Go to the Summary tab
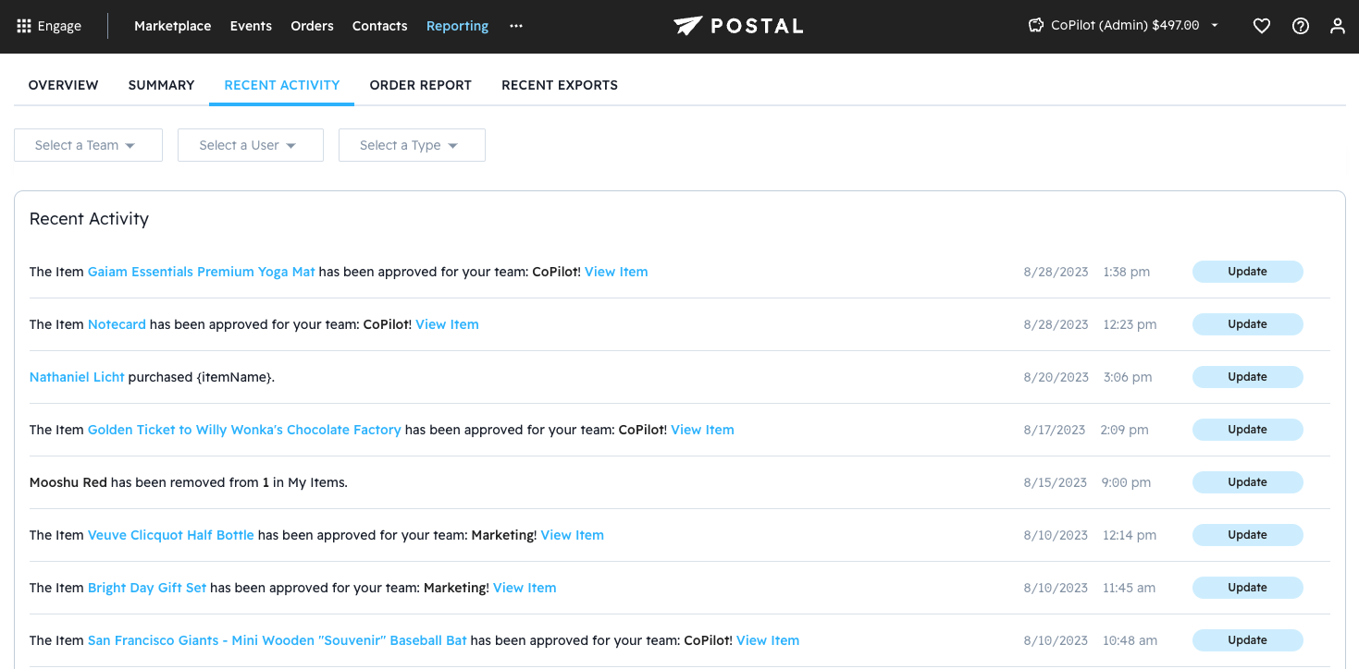1359x669 pixels. 161,85
